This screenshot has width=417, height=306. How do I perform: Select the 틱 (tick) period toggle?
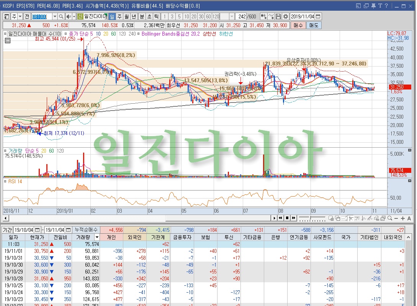click(156, 16)
